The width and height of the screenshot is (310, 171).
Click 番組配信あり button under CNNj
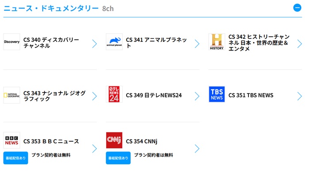[x=118, y=158]
